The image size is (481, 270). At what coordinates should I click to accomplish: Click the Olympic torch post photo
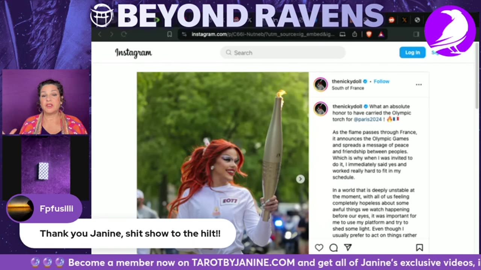(222, 163)
